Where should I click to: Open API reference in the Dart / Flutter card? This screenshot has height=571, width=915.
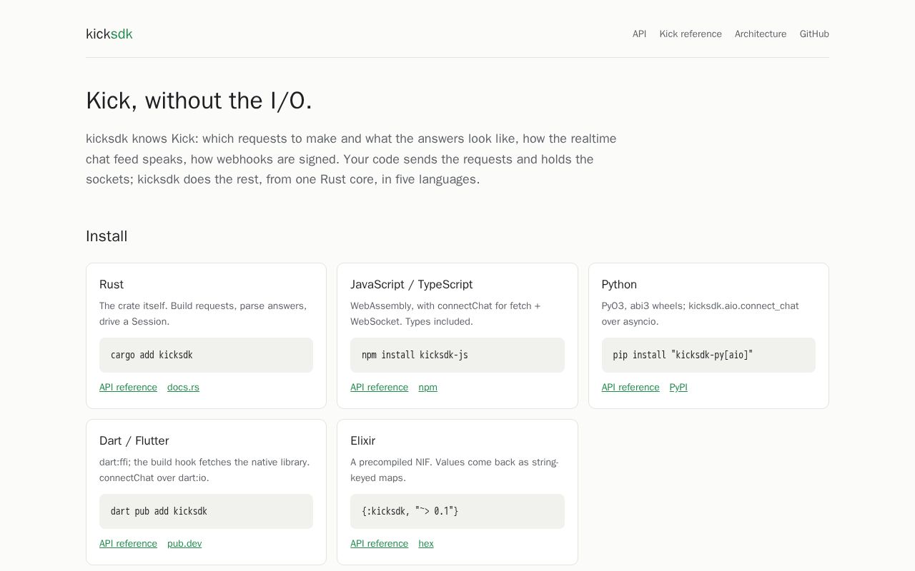click(128, 544)
